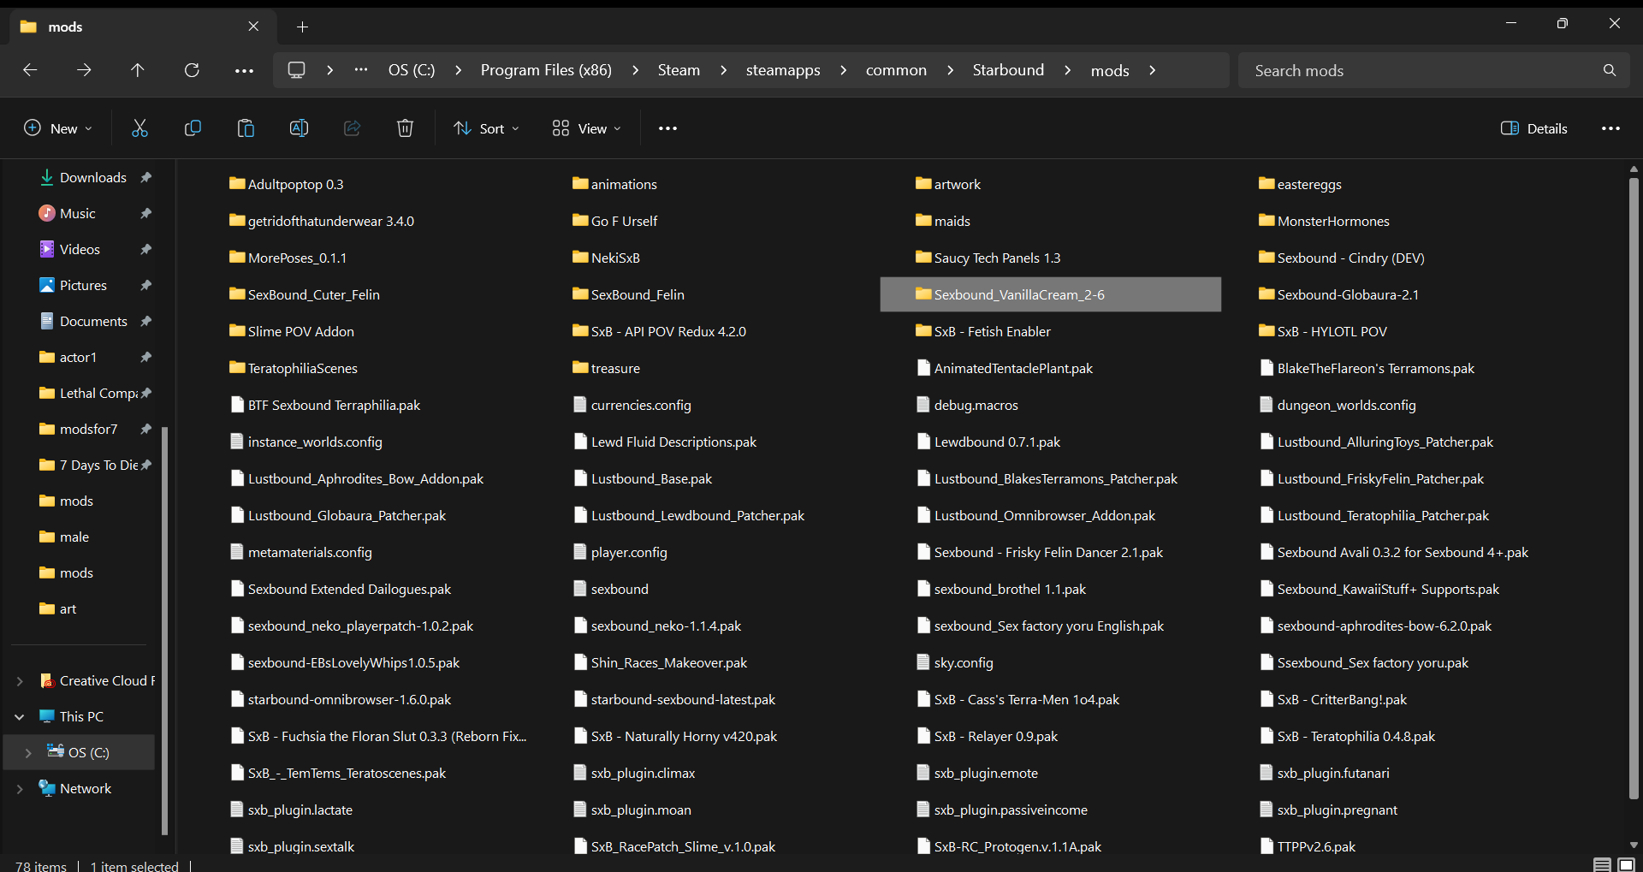Click the Rename icon in toolbar
The width and height of the screenshot is (1643, 872).
tap(299, 128)
